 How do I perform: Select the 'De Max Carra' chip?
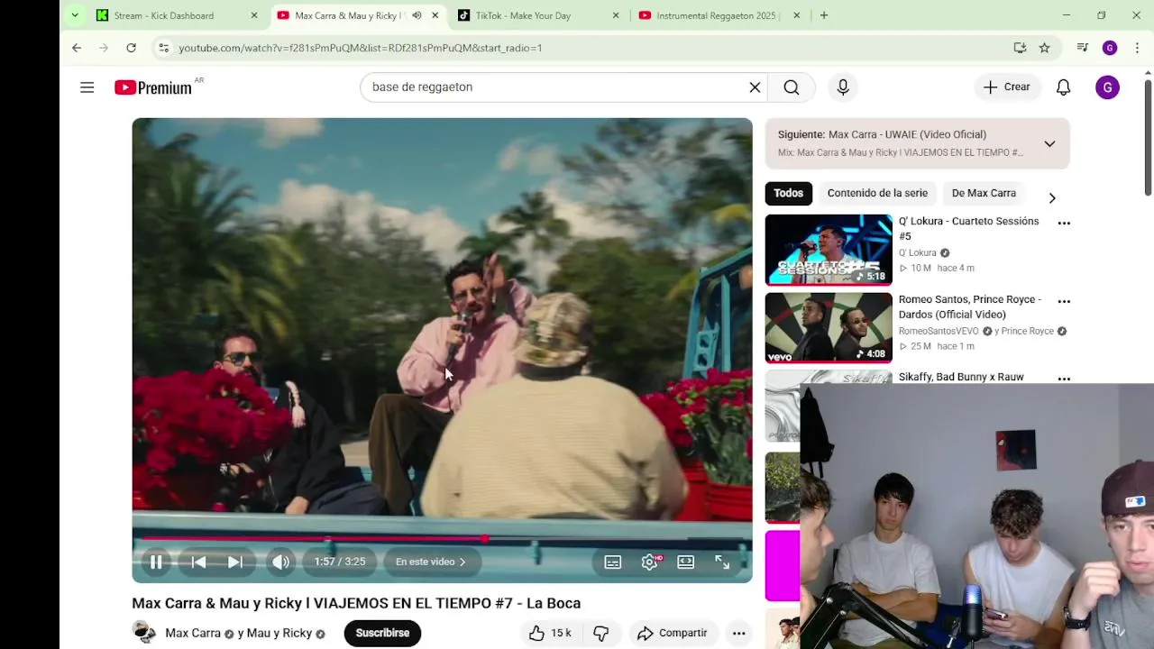pos(984,193)
